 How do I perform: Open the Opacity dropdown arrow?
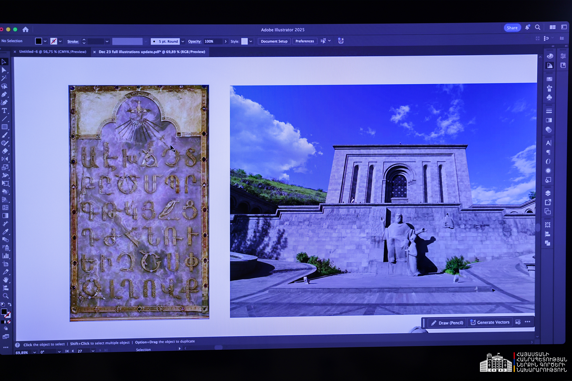[x=226, y=41]
